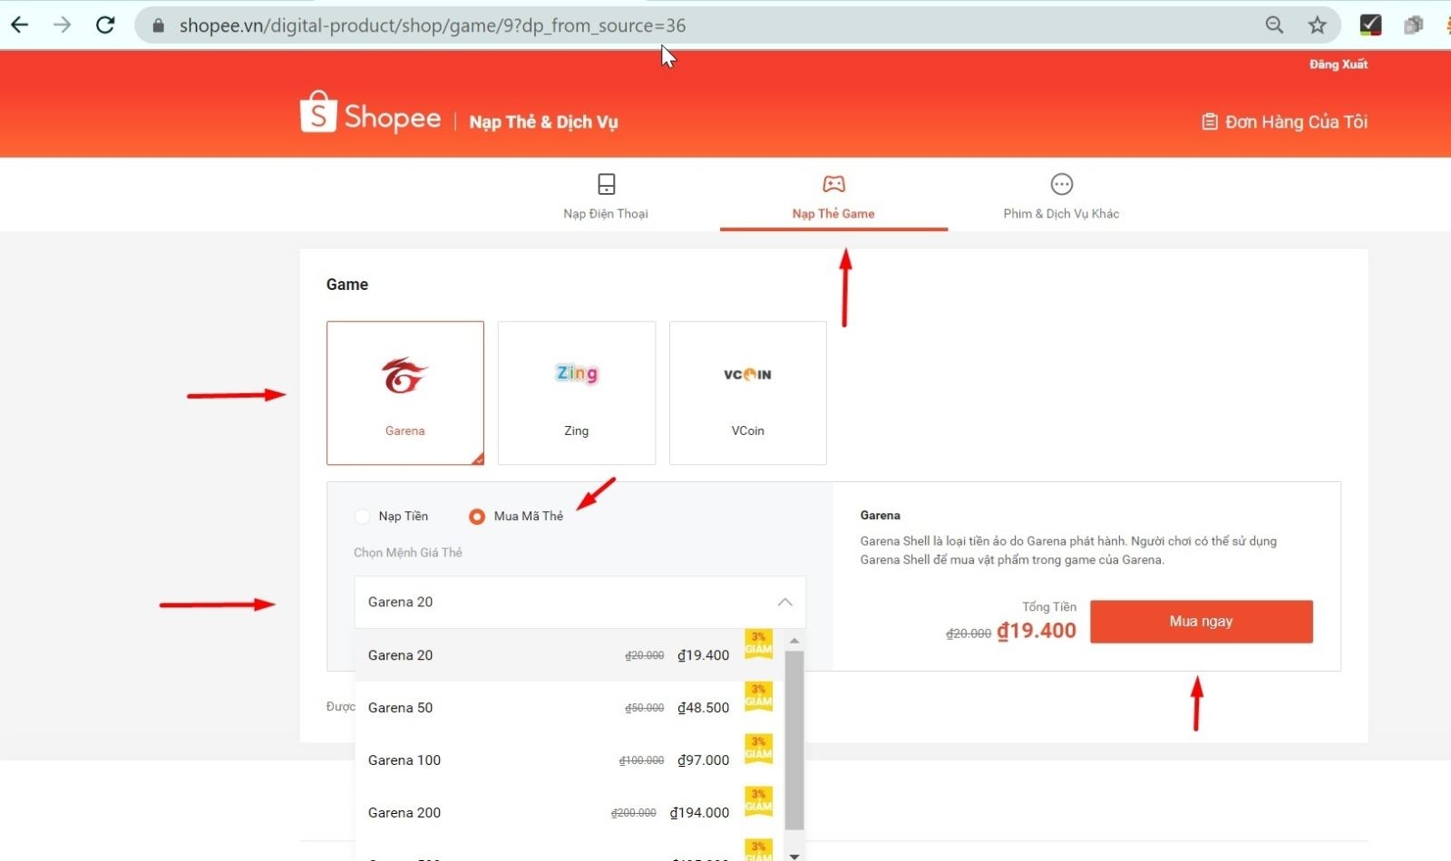Collapse the Garena 20 denomination dropdown
This screenshot has width=1451, height=861.
[579, 602]
